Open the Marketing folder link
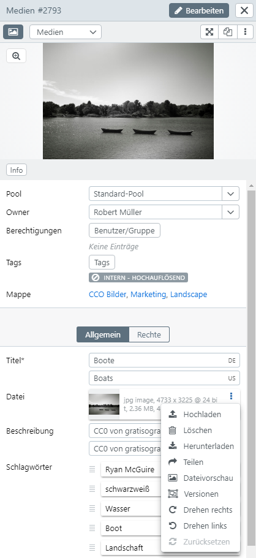The width and height of the screenshot is (256, 558). tap(148, 294)
